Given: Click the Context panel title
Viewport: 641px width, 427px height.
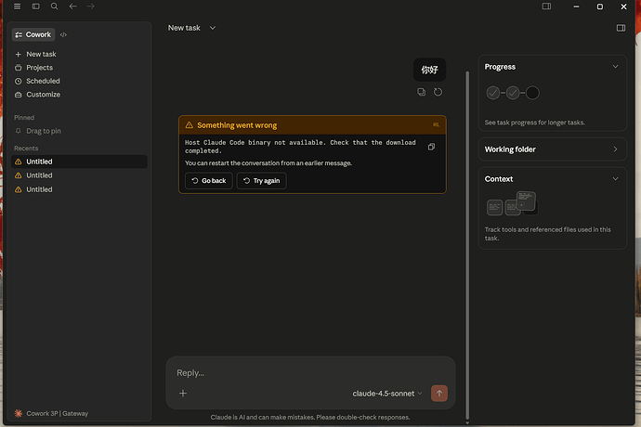Looking at the screenshot, I should point(498,179).
